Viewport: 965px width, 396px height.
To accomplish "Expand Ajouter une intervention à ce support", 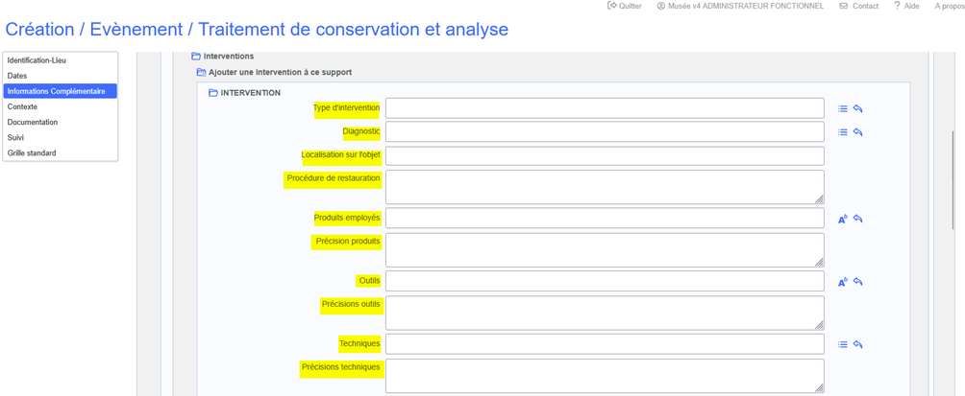I will [202, 73].
